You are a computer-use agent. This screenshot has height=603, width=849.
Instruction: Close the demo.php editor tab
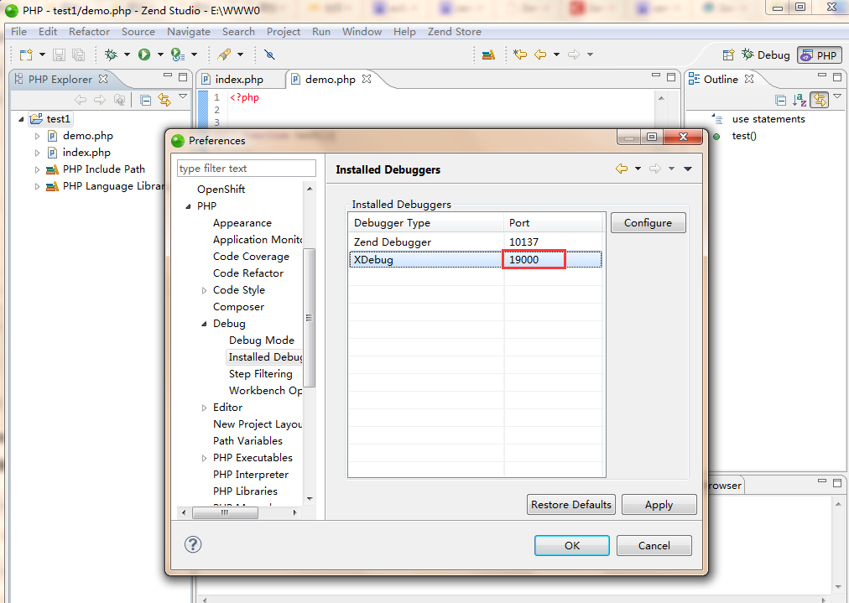click(x=367, y=79)
